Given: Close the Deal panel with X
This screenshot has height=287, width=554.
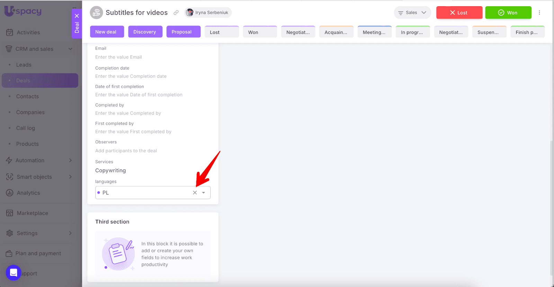Looking at the screenshot, I should point(77,16).
